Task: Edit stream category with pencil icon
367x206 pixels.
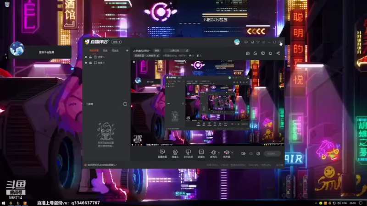Action: [158, 55]
